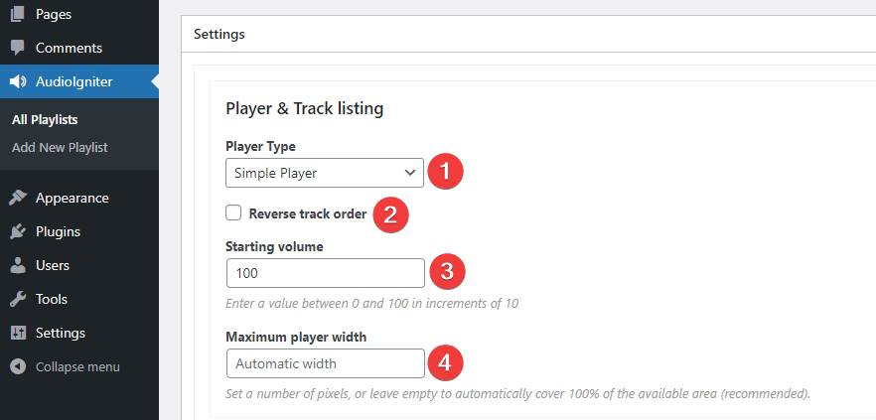876x420 pixels.
Task: Open the Player Type dropdown
Action: 325,173
